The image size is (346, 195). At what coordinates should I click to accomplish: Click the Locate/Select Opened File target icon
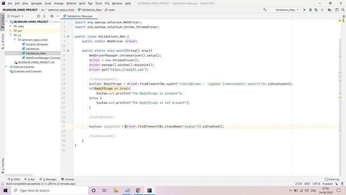[38, 16]
